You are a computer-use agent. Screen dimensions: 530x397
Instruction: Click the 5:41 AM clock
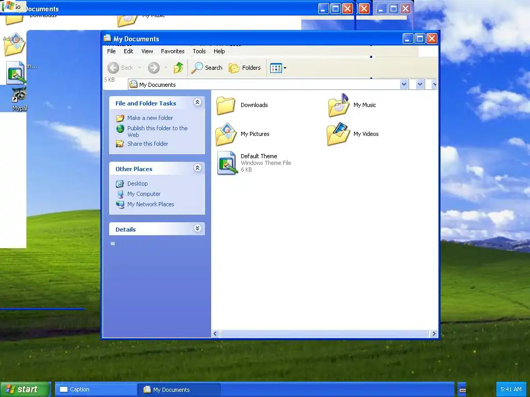[511, 390]
